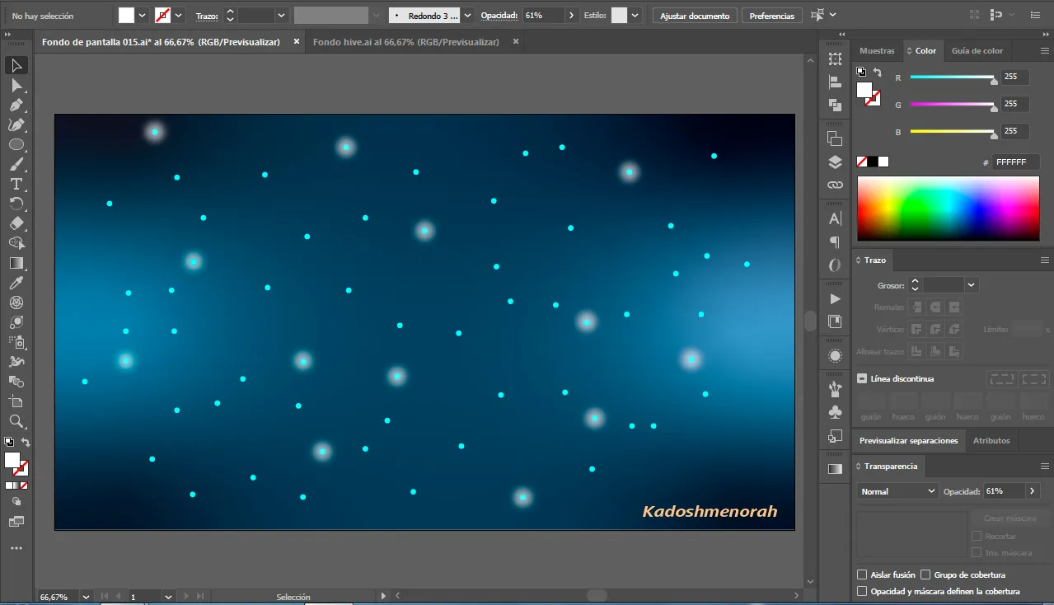Switch to the Fondo hive.ai document tab

pos(405,42)
